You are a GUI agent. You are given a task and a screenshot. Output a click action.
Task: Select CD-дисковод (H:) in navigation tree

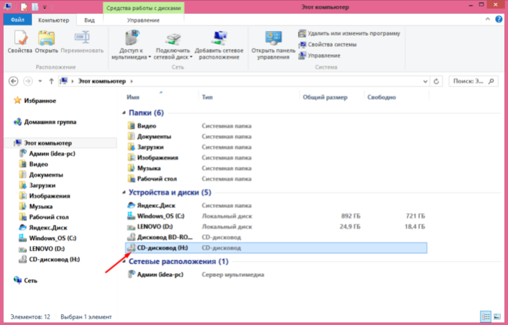pyautogui.click(x=49, y=260)
